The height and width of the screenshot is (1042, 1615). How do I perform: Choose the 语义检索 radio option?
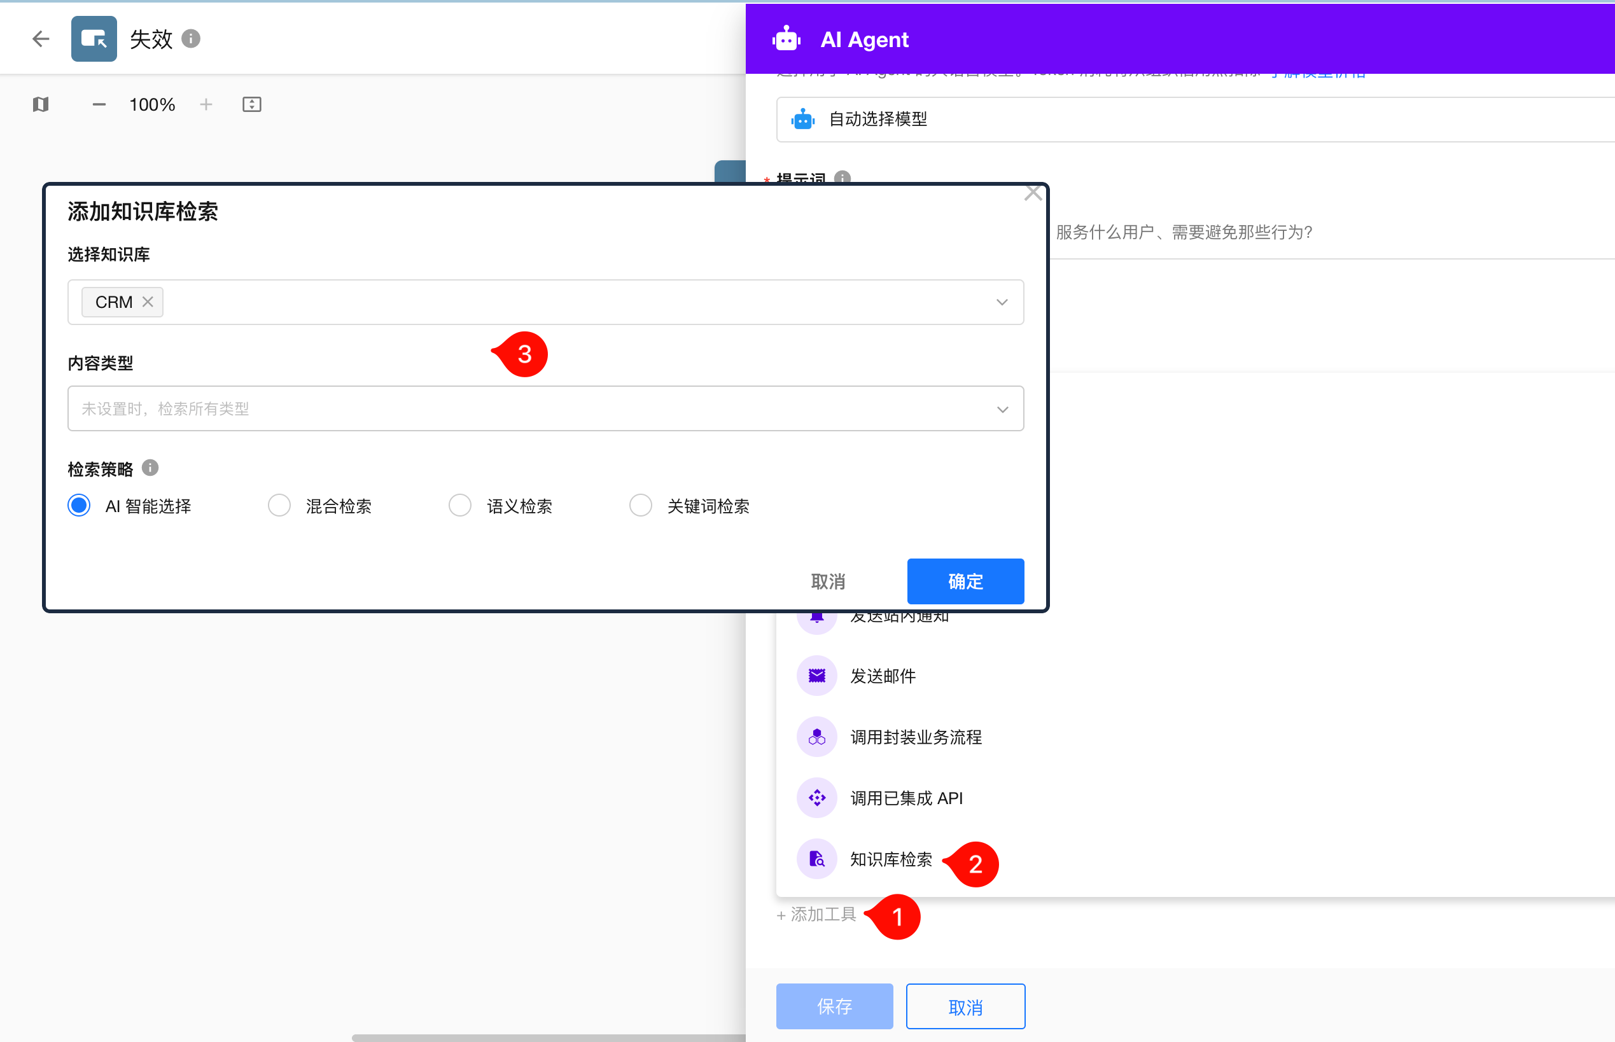click(459, 506)
